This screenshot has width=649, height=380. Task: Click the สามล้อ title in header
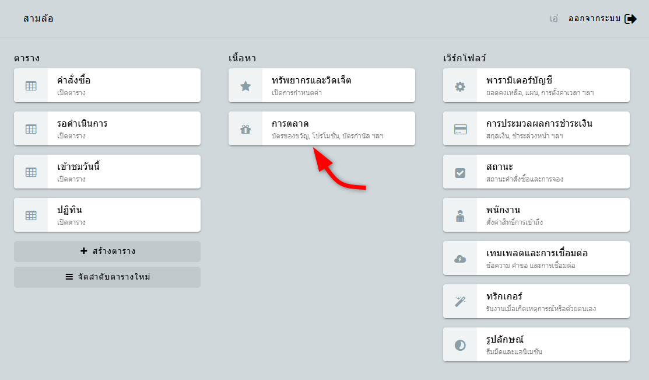point(38,19)
